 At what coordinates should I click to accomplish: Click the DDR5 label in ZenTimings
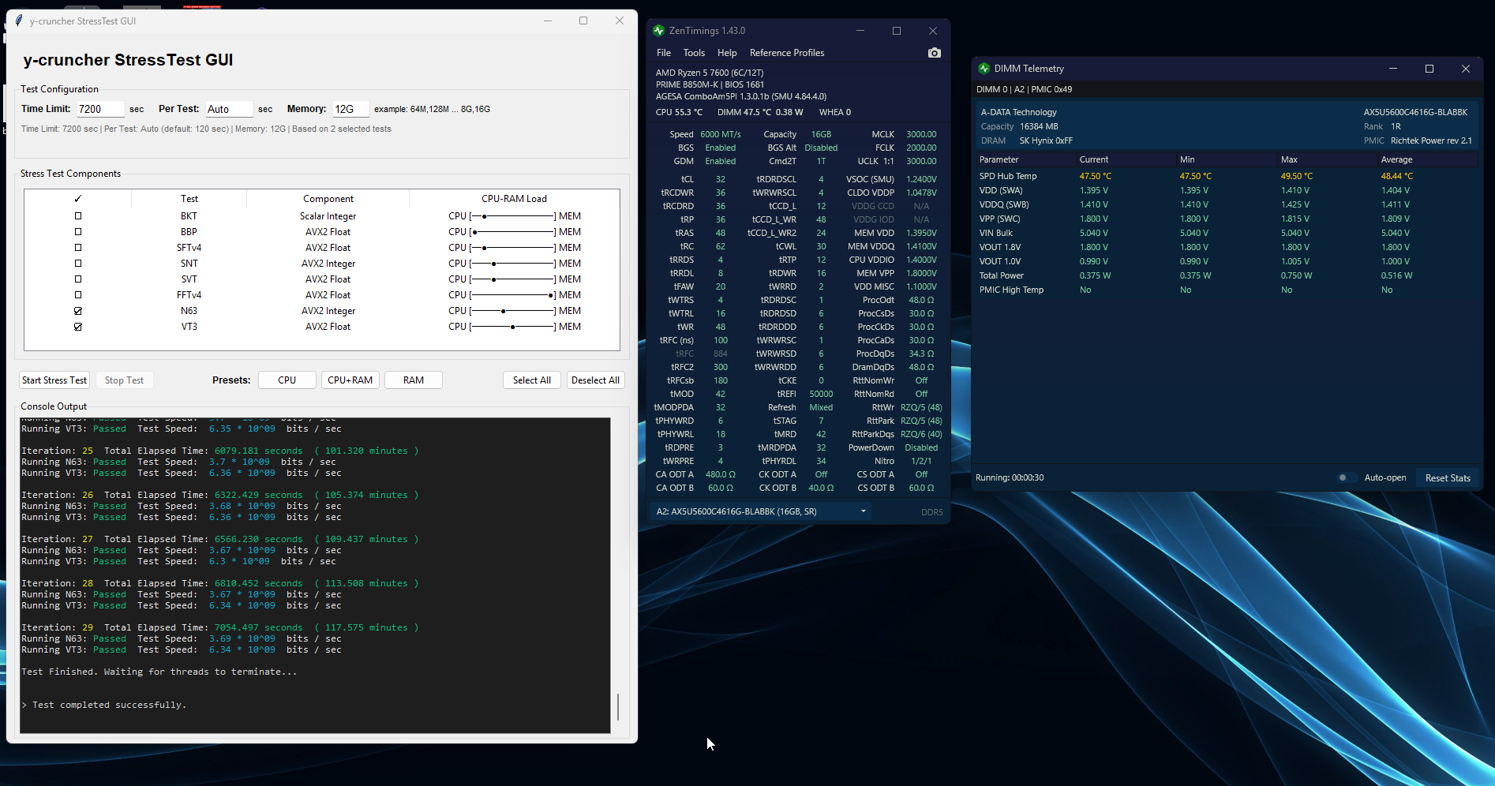(932, 512)
